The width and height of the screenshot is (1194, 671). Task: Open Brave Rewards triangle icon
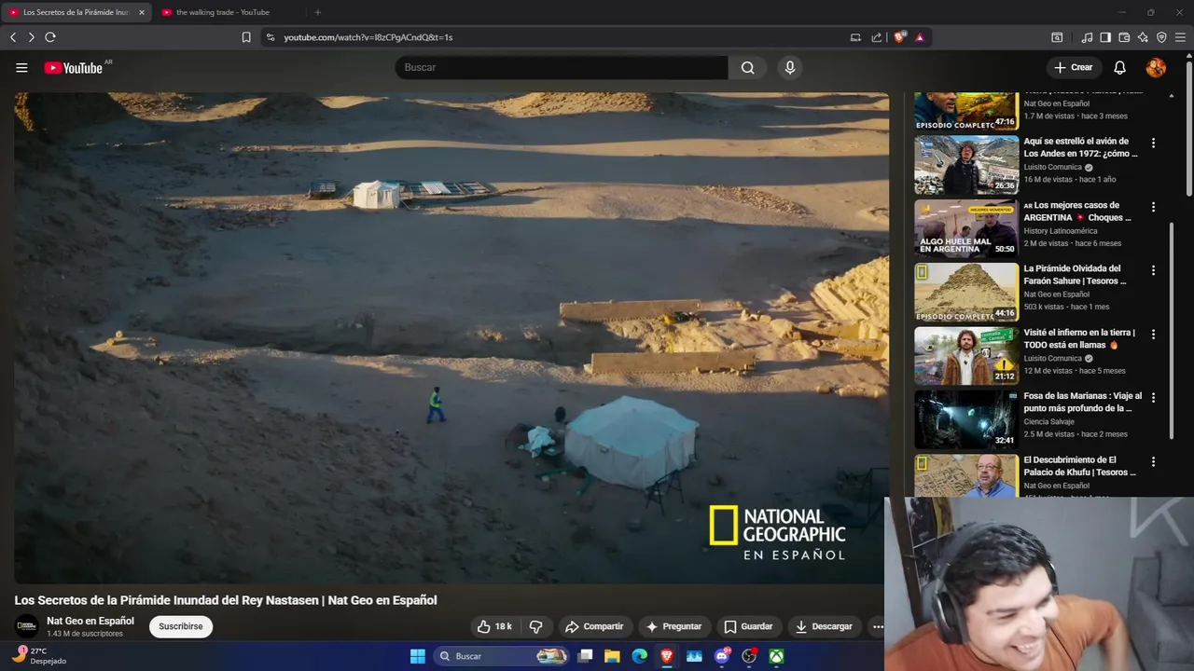[920, 37]
